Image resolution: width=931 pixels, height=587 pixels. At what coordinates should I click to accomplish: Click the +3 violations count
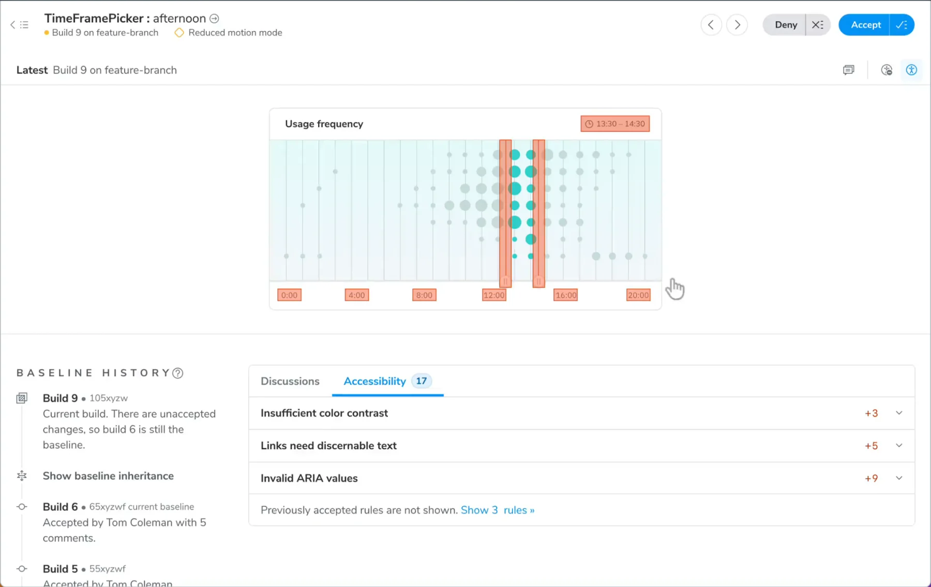coord(872,413)
